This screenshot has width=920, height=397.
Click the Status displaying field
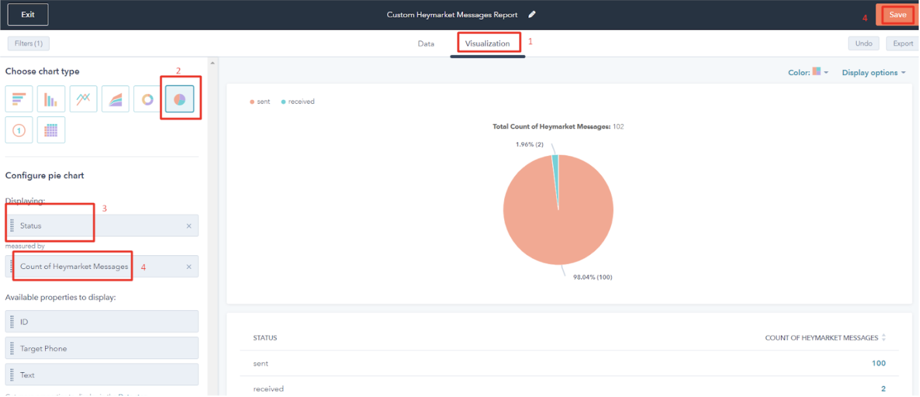(x=102, y=226)
